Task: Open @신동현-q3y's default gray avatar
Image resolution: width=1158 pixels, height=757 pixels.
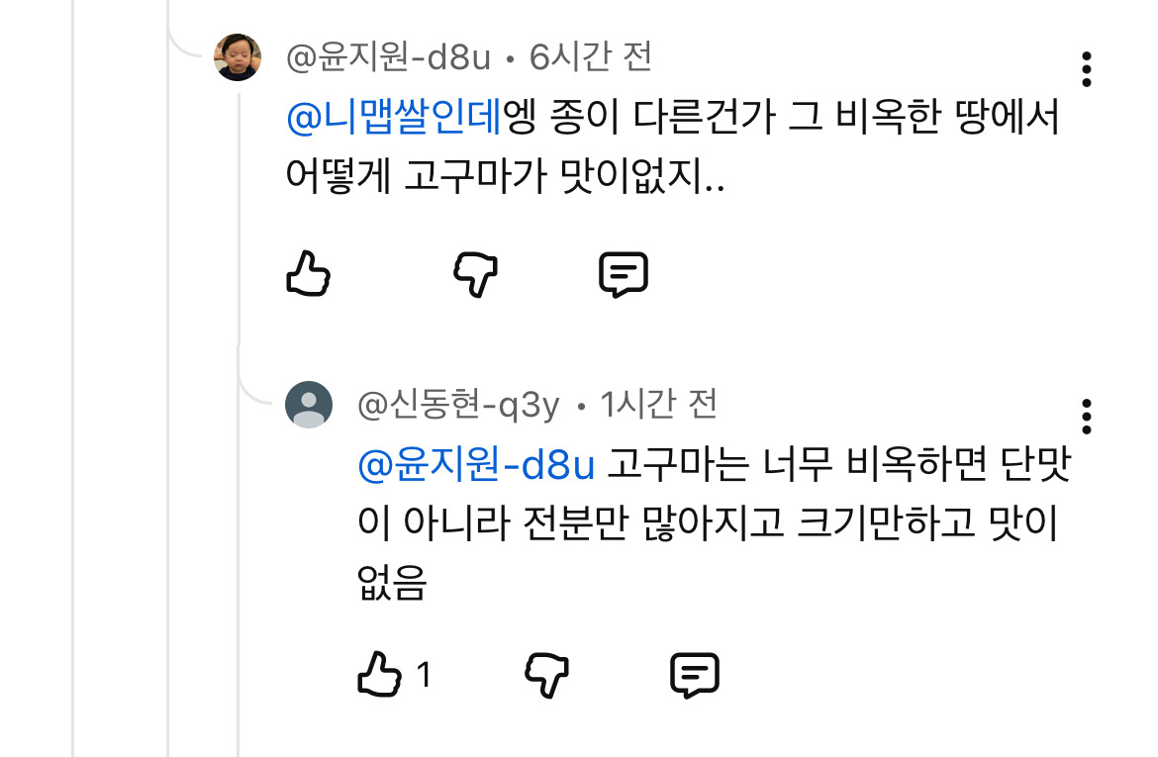Action: pyautogui.click(x=309, y=405)
